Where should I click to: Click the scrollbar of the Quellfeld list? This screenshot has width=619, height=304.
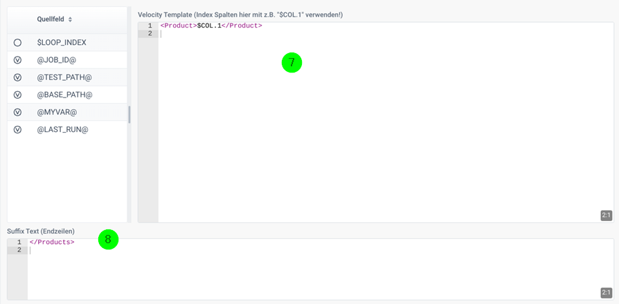[x=129, y=115]
